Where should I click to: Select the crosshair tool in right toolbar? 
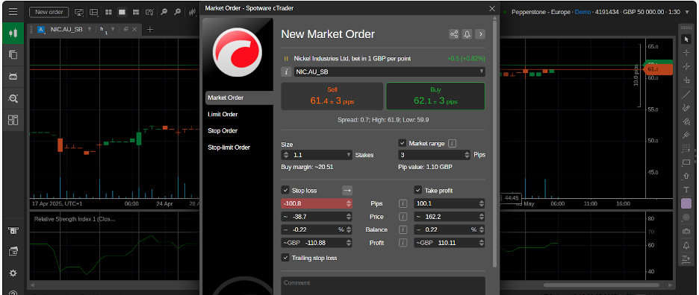(686, 53)
